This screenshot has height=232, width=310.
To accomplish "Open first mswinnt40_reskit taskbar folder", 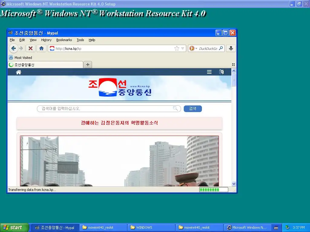I will tap(103, 227).
